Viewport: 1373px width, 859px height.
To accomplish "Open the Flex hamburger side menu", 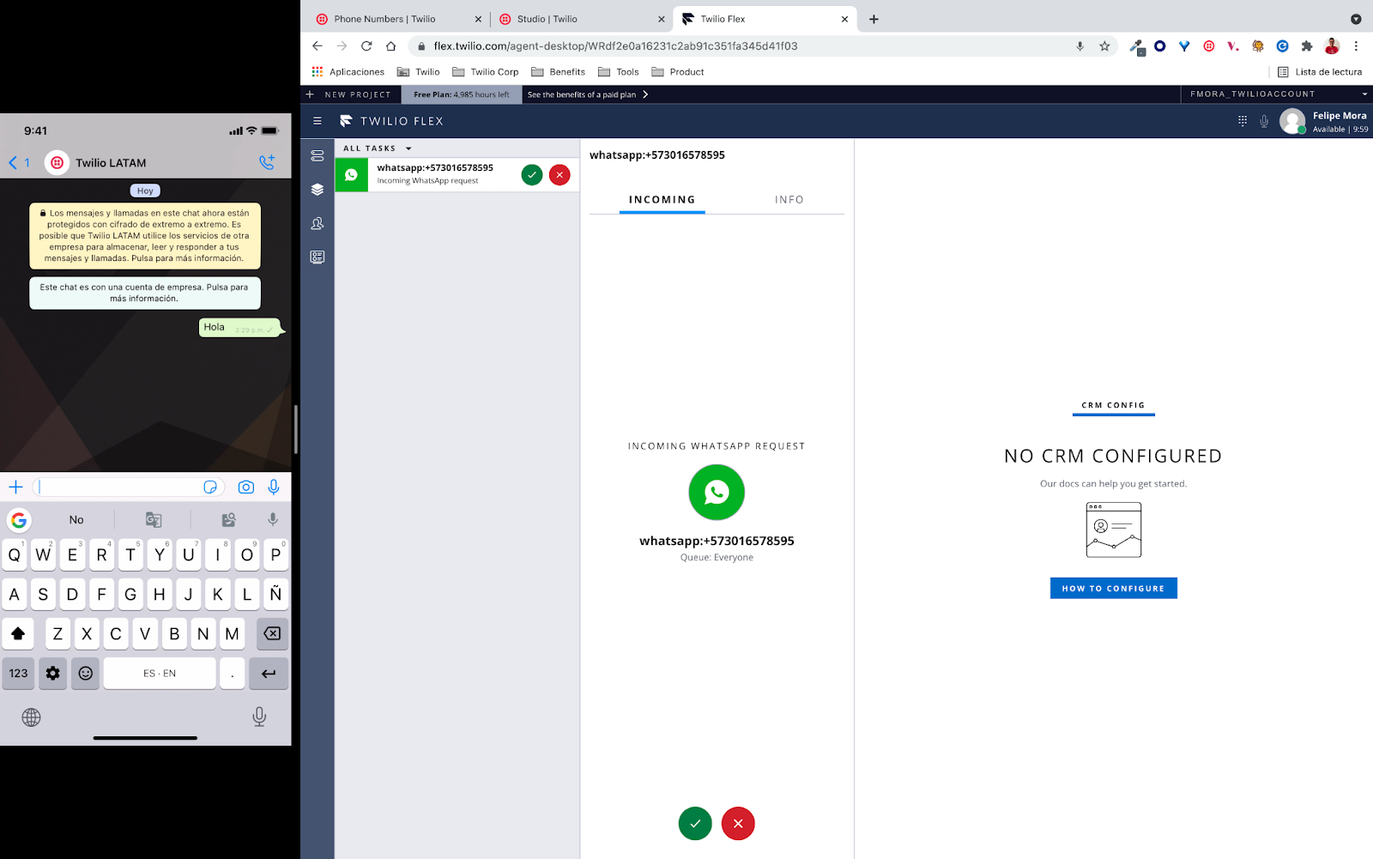I will point(318,121).
